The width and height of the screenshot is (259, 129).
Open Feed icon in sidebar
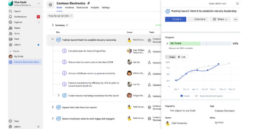pos(11,39)
